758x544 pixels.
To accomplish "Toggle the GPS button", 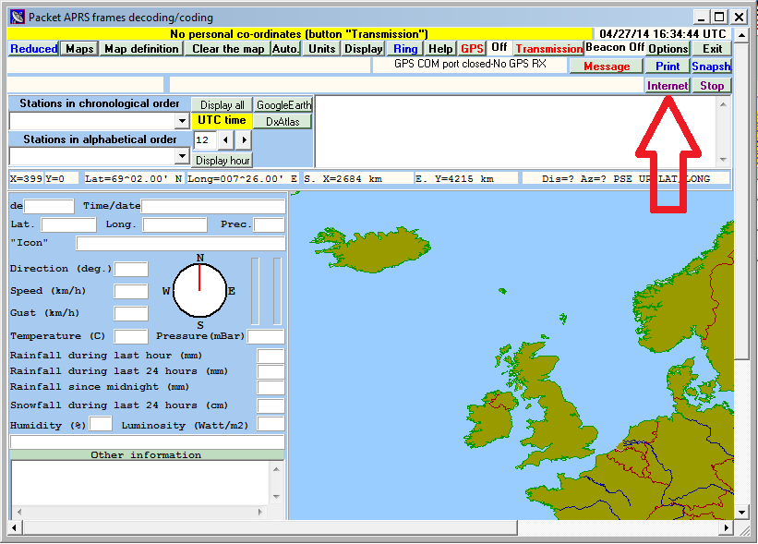I will coord(472,49).
